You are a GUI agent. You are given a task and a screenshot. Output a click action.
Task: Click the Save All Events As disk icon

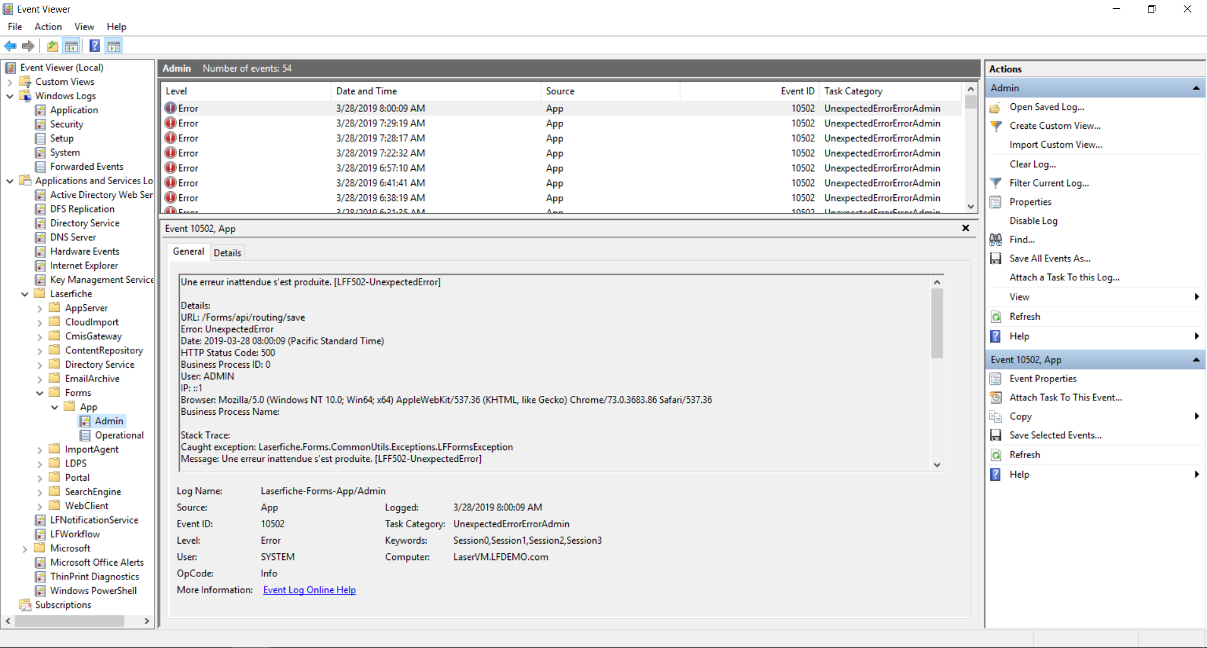click(x=996, y=259)
